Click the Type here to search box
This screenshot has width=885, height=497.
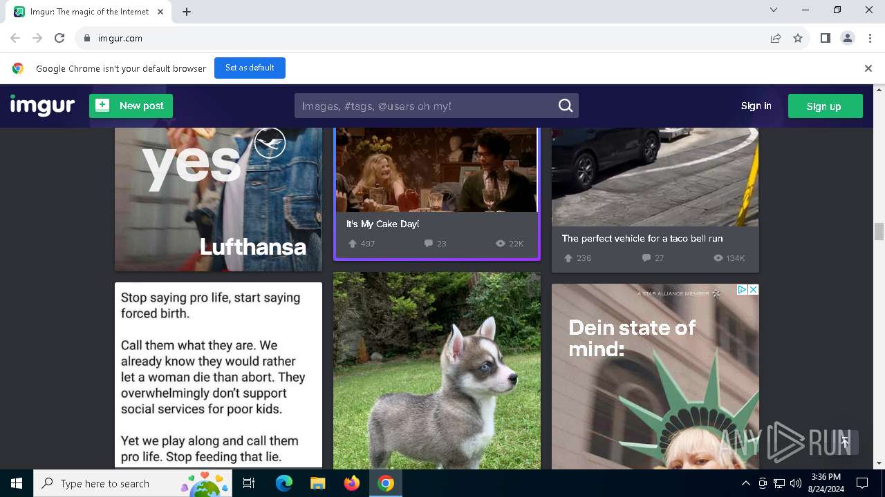(133, 483)
